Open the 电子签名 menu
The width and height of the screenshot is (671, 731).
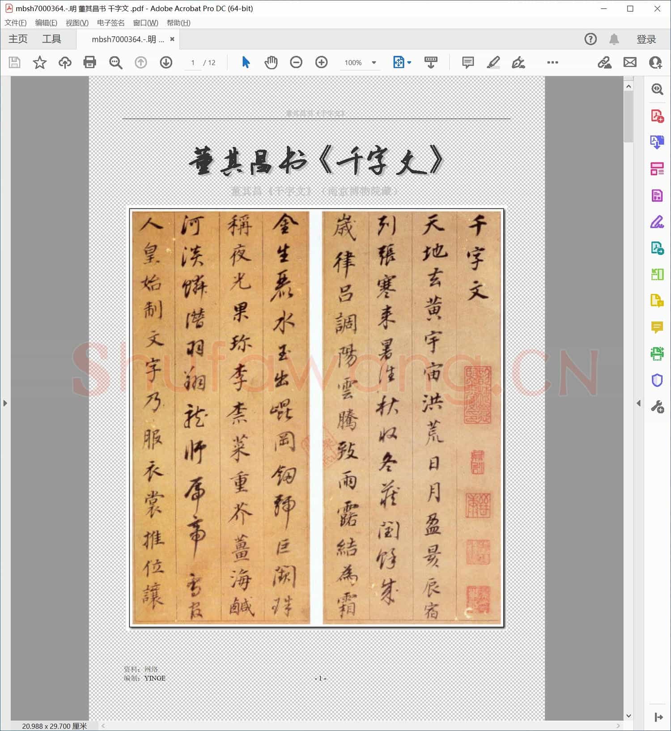pos(110,23)
